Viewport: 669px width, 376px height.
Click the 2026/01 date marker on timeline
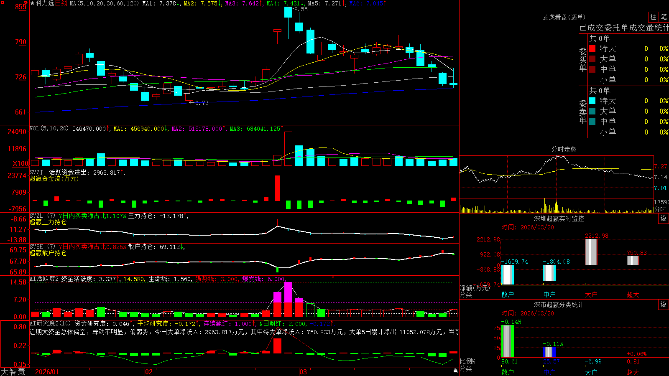click(47, 372)
